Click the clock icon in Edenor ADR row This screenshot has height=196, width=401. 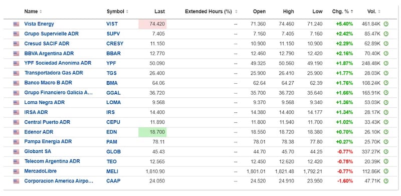click(x=386, y=132)
